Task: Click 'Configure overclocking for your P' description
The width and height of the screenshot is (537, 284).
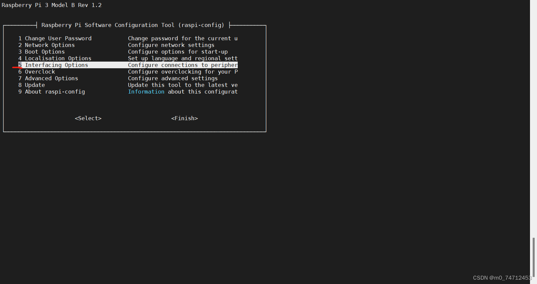Action: (183, 72)
